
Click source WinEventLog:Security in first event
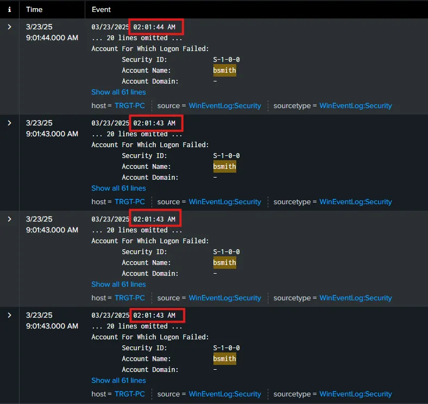[225, 106]
